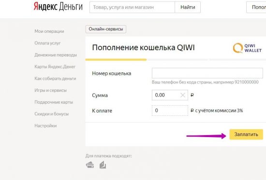Viewport: 266px width, 180px height.
Task: Clear the Сумма field with X icon
Action: [x=182, y=95]
